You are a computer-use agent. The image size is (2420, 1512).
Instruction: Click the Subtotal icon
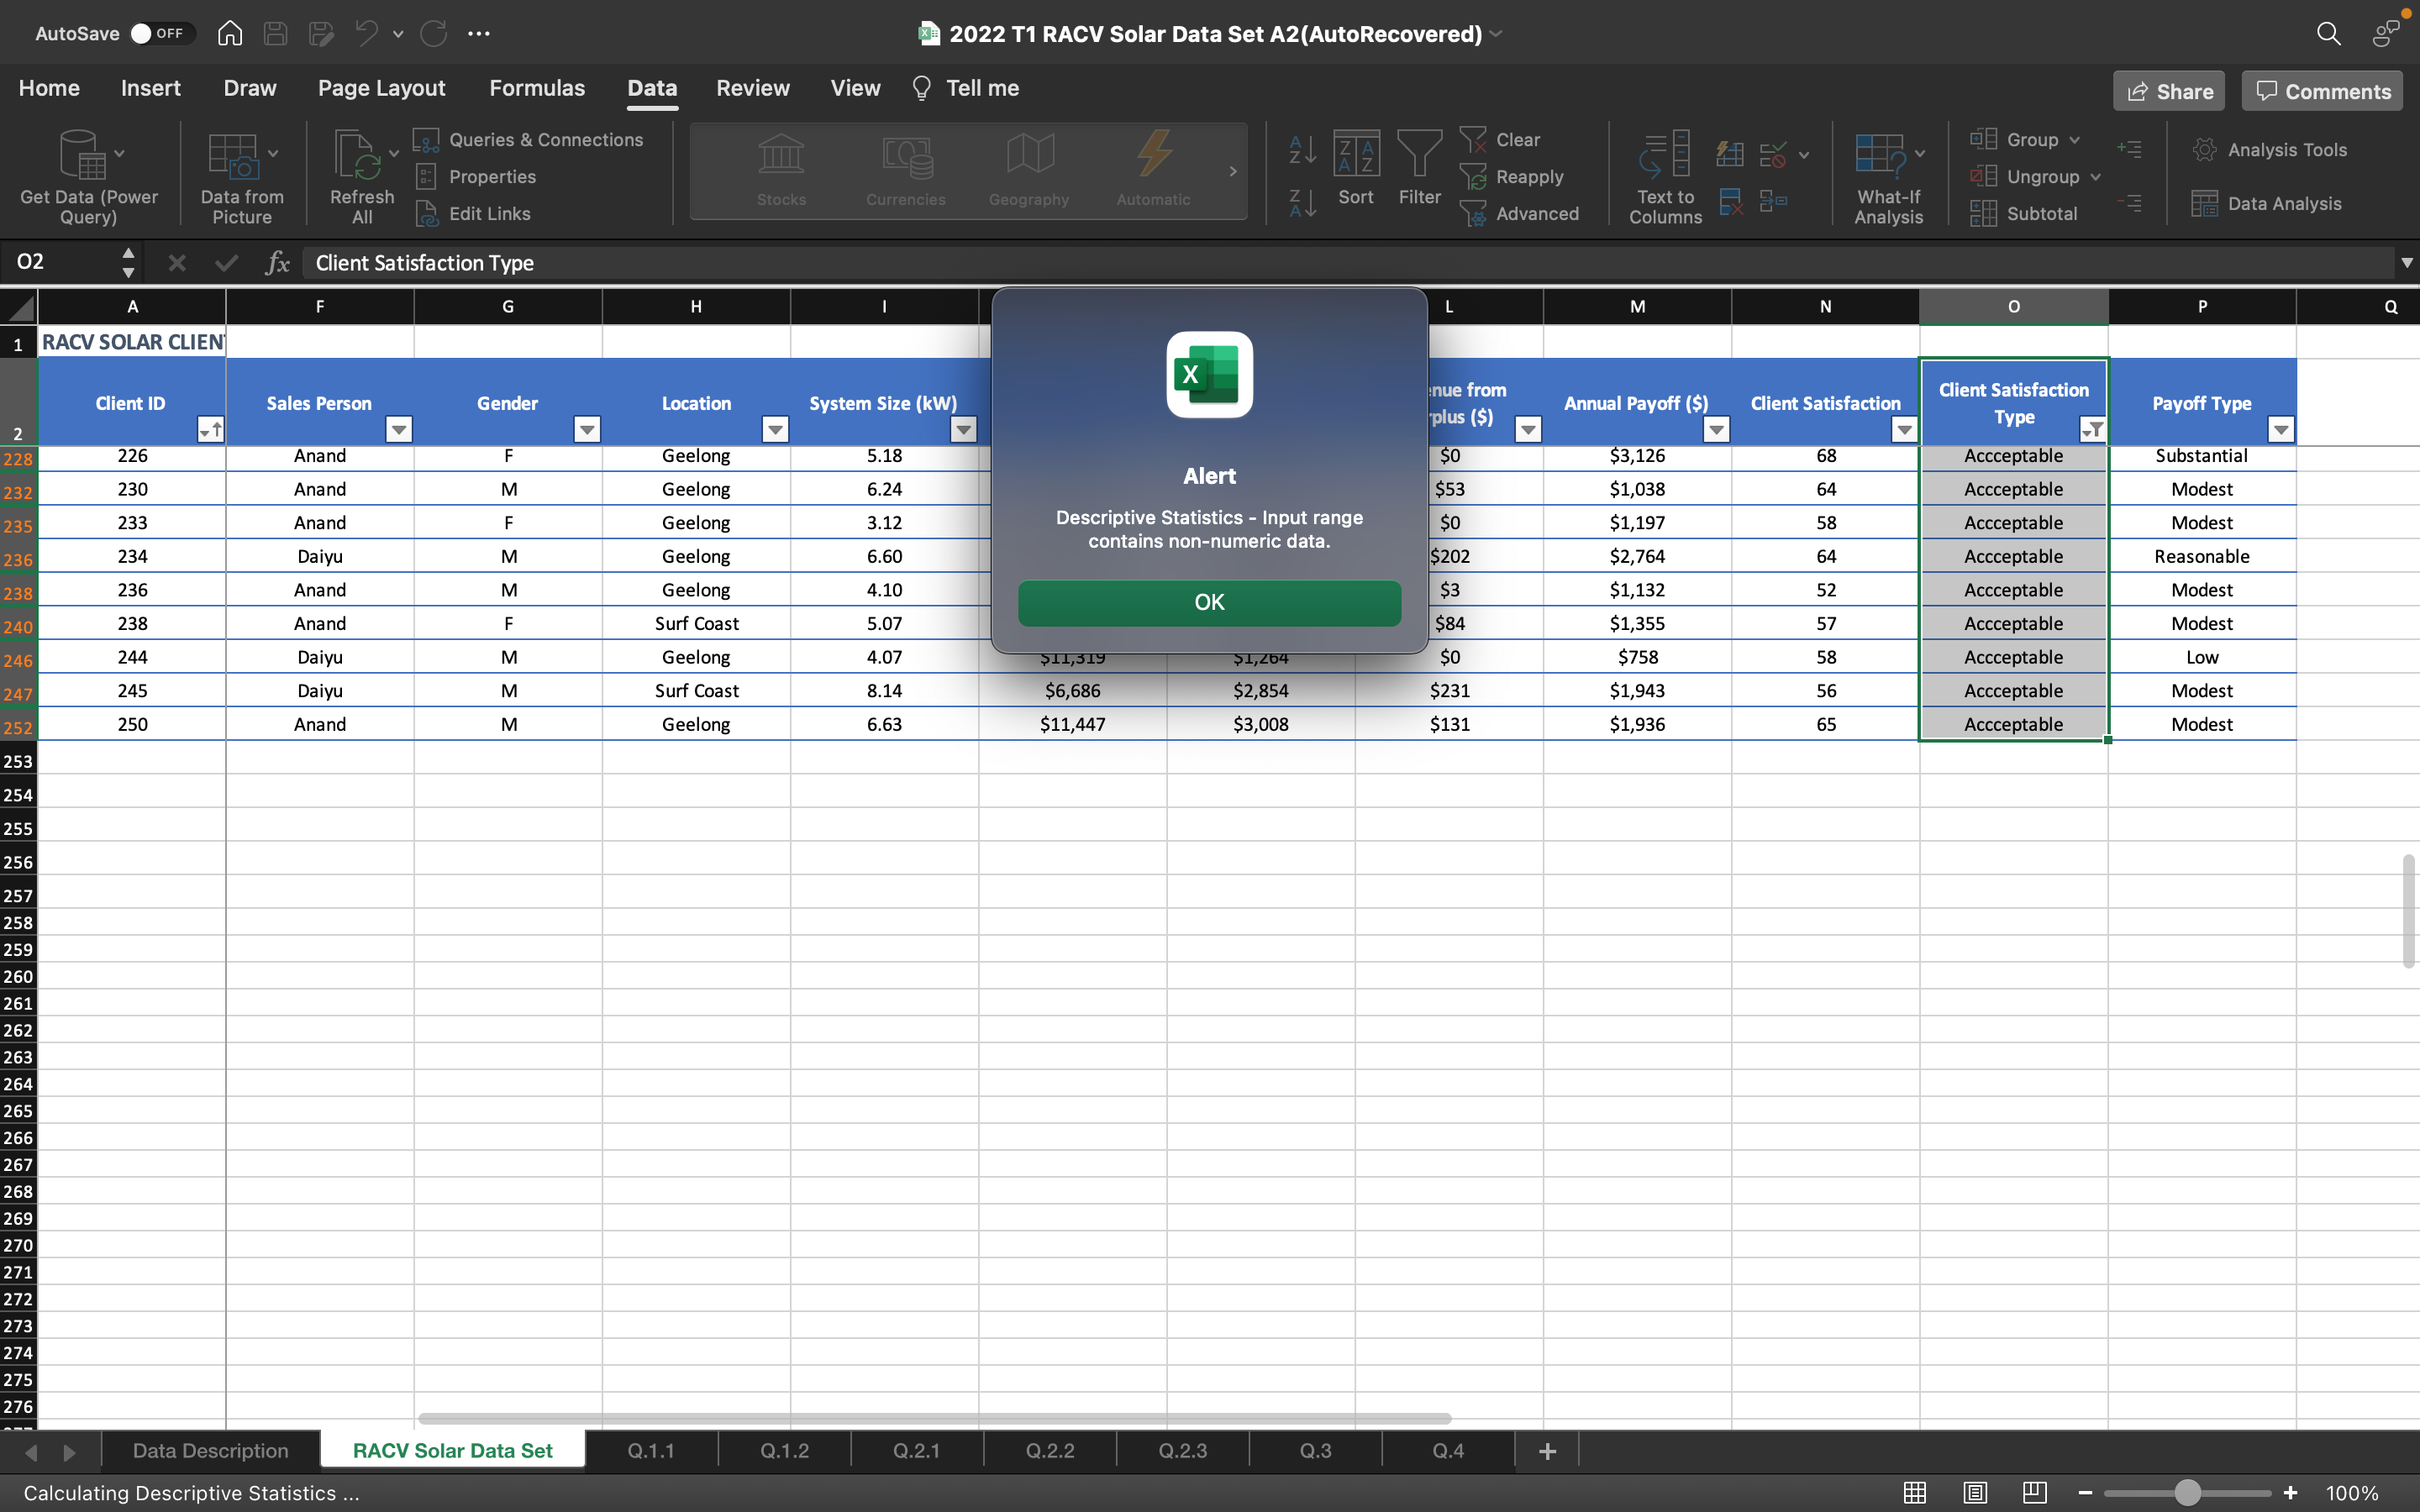click(1983, 214)
